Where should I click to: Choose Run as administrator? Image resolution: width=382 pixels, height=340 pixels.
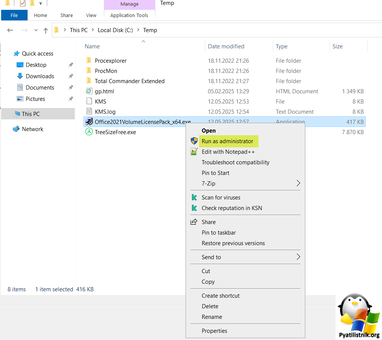tap(245, 141)
